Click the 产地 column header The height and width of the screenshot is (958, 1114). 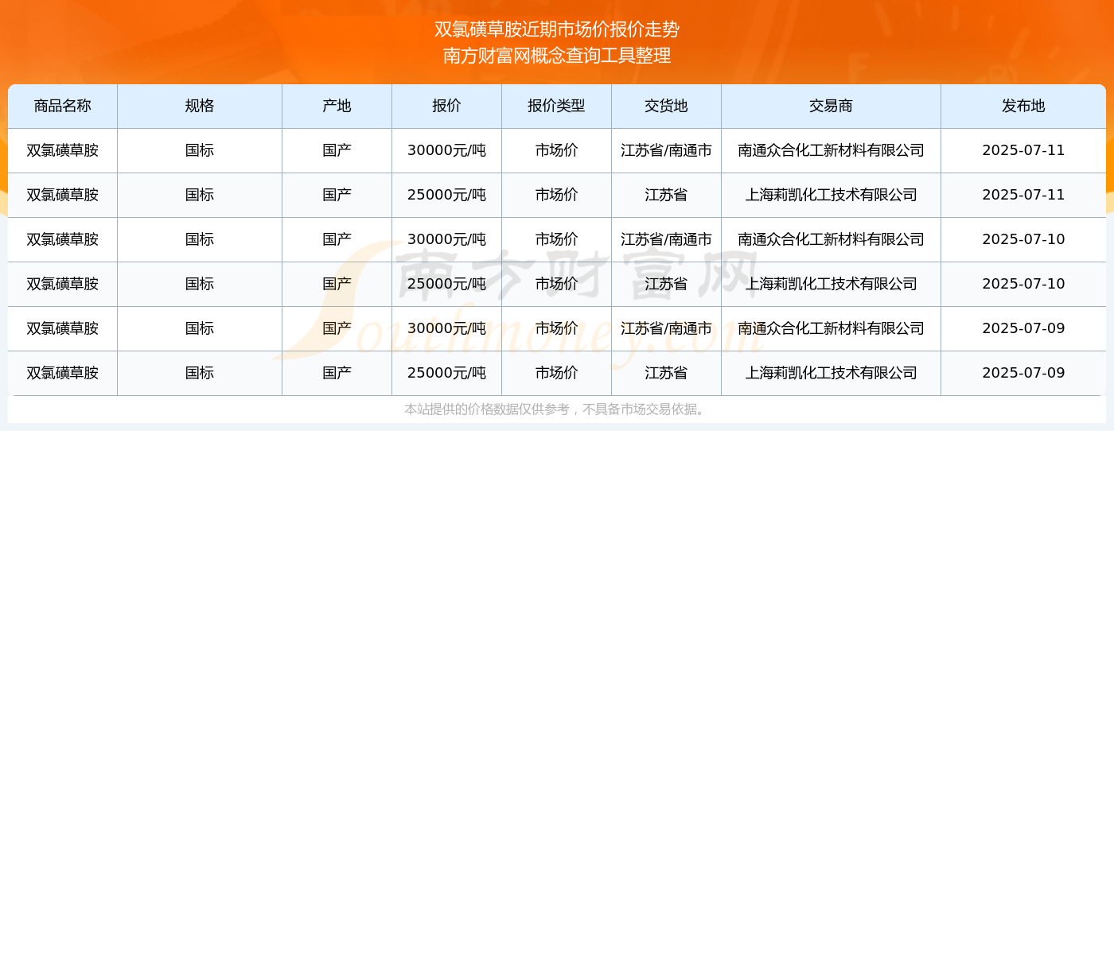click(337, 106)
